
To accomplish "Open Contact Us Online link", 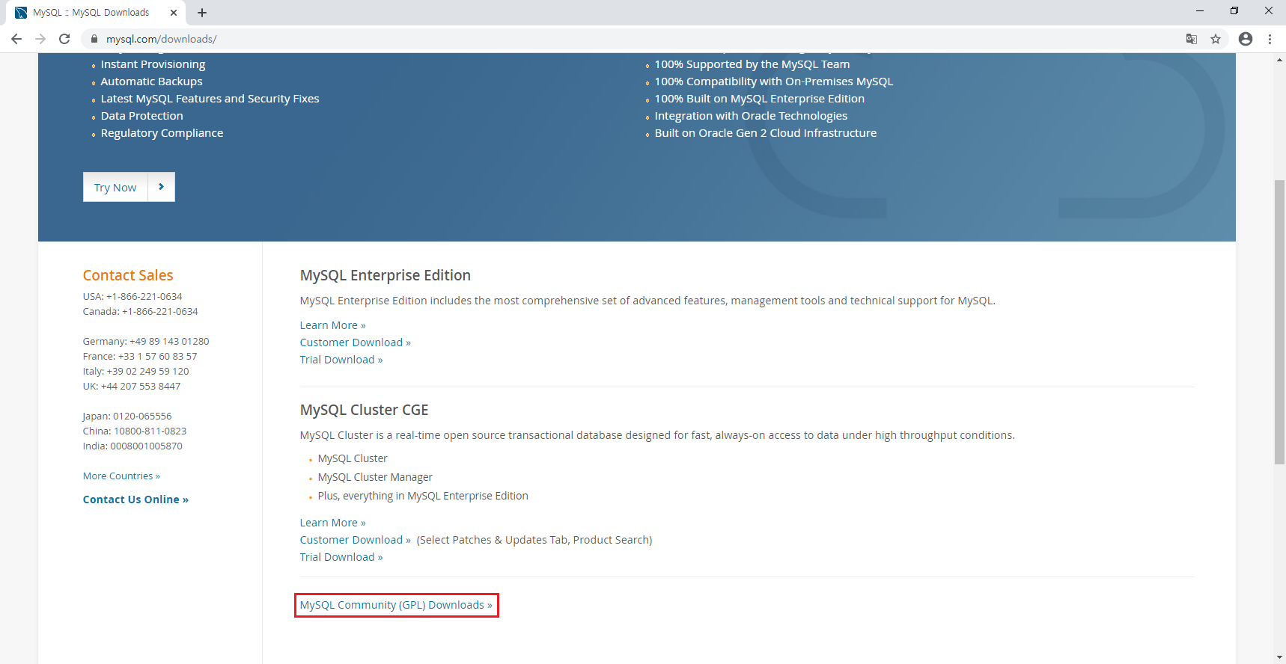I will click(x=135, y=499).
